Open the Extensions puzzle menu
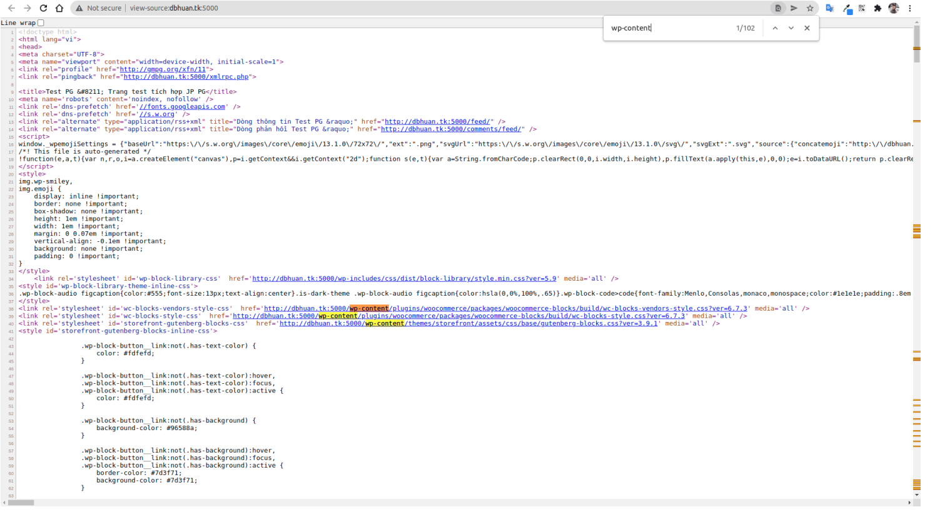Viewport: 935px width, 517px height. [877, 8]
